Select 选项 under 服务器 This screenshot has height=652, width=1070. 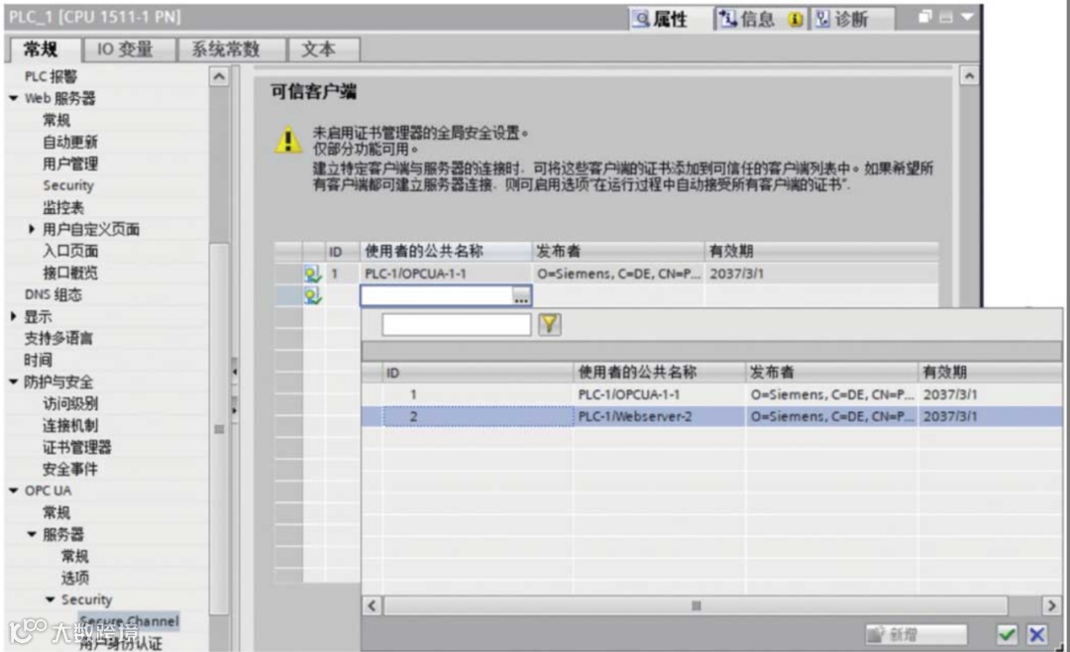[75, 578]
